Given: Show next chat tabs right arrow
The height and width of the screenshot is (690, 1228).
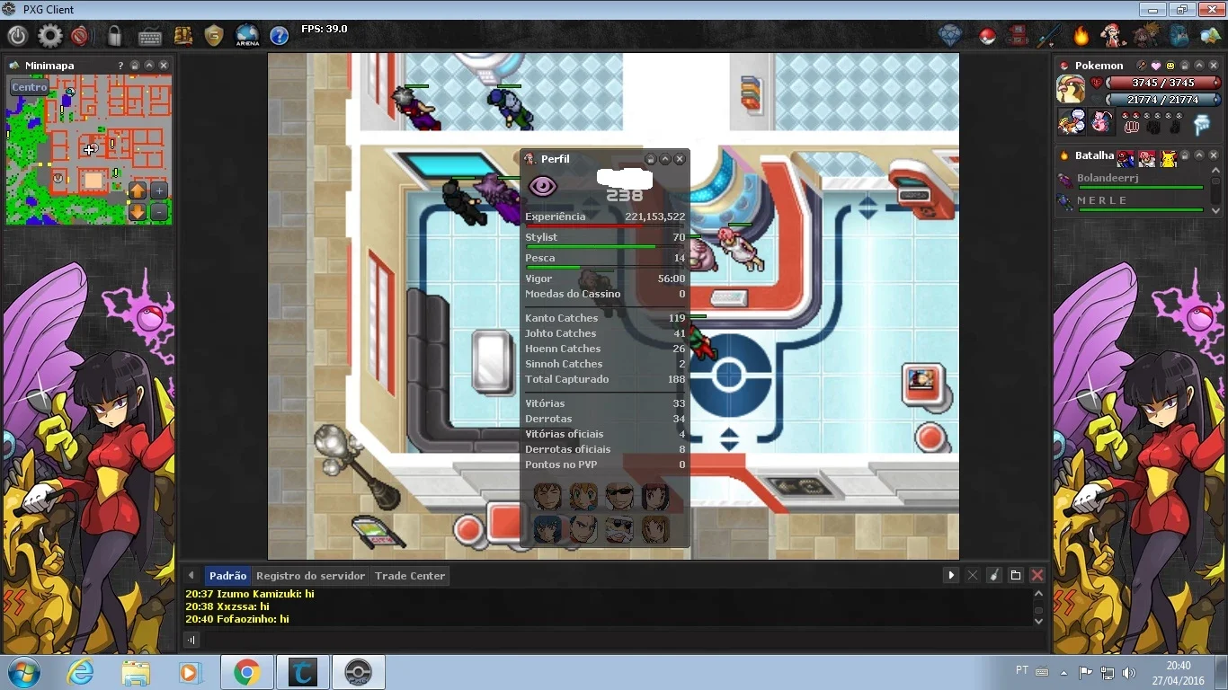Looking at the screenshot, I should pyautogui.click(x=951, y=576).
